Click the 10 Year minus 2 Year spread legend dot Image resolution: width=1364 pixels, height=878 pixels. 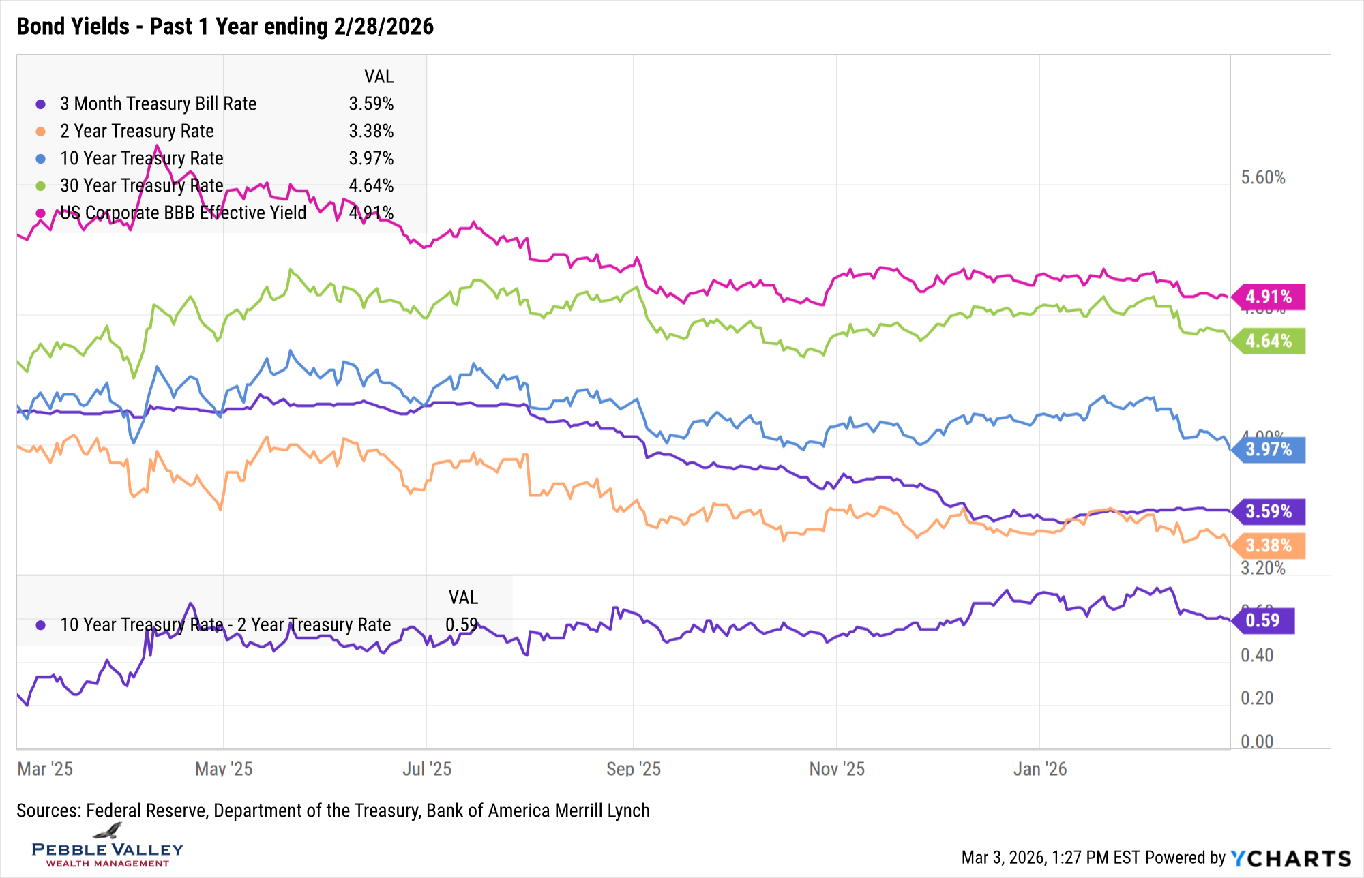pos(41,625)
